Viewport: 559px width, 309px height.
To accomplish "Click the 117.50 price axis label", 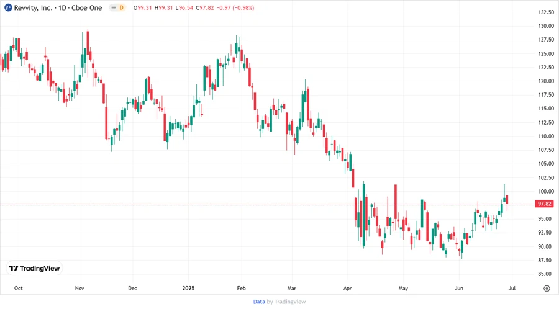I will (x=546, y=95).
